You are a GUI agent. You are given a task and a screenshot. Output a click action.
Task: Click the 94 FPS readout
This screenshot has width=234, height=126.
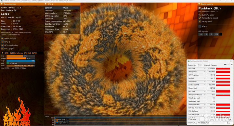[x=5, y=14]
